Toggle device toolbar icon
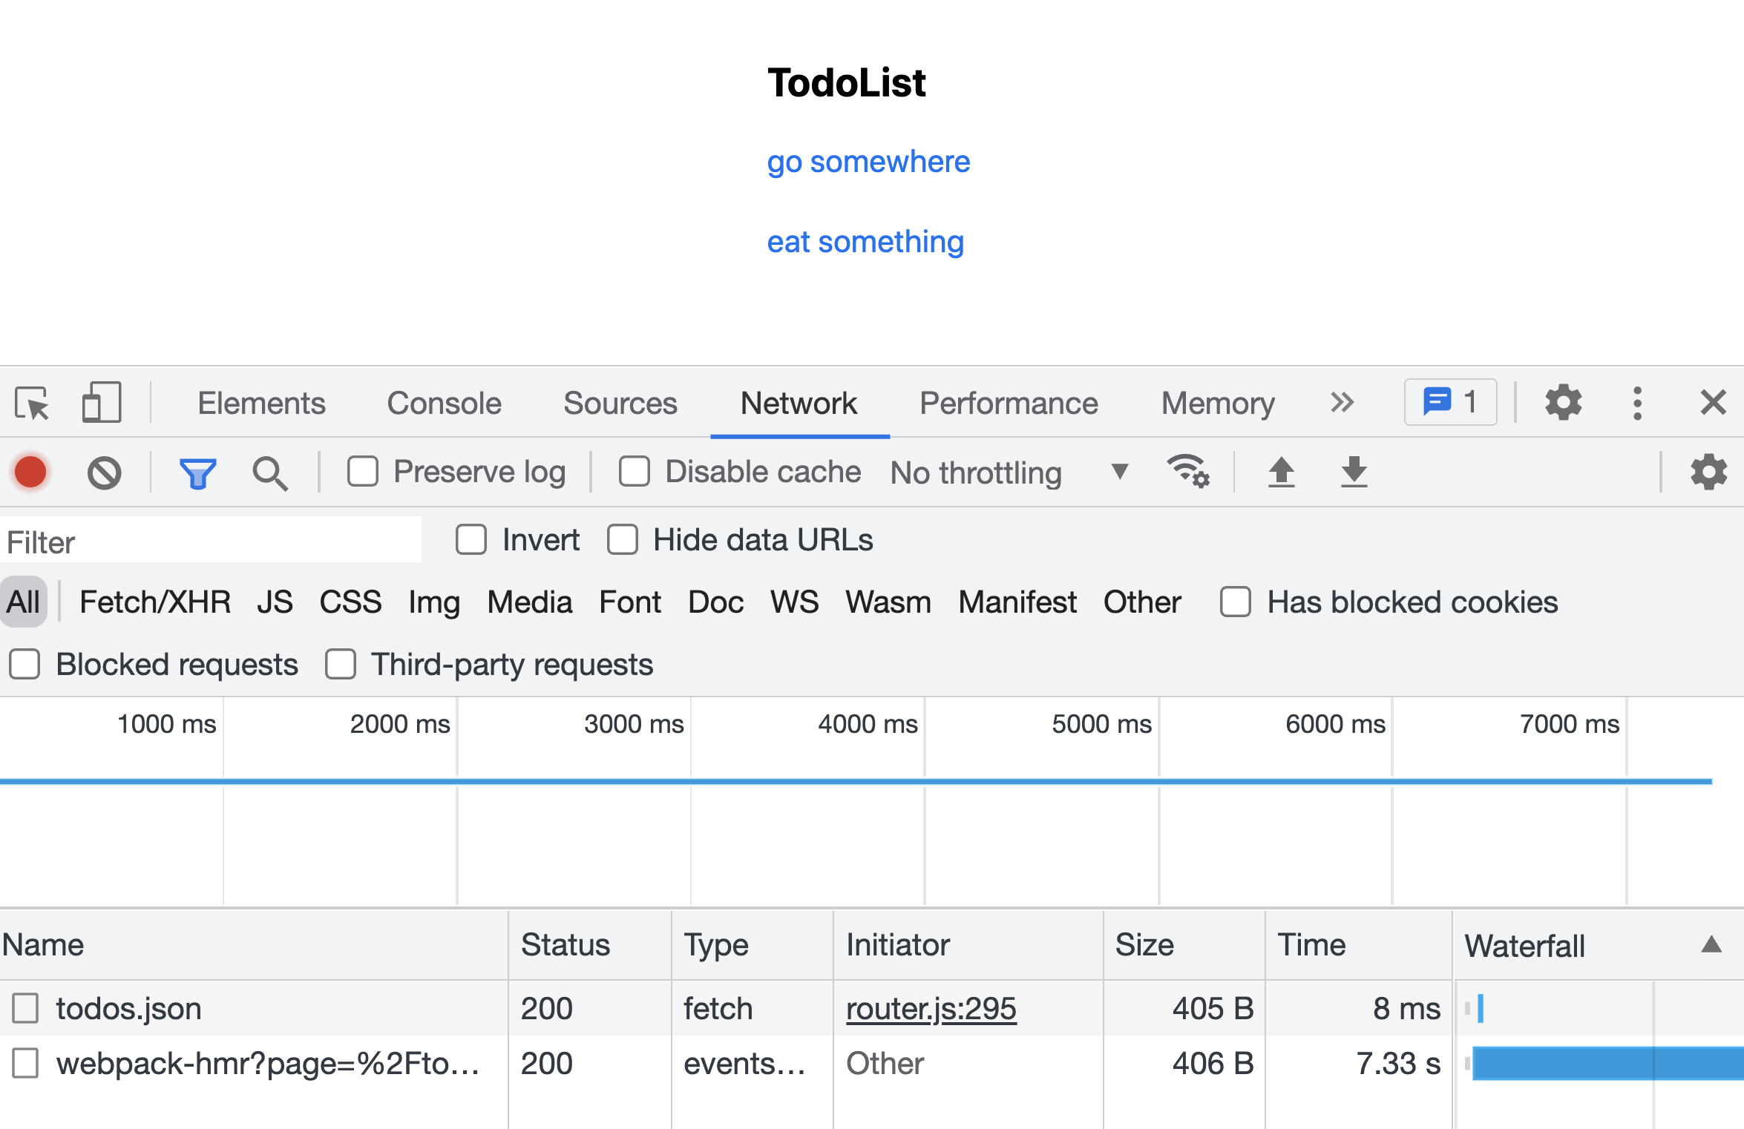 101,403
